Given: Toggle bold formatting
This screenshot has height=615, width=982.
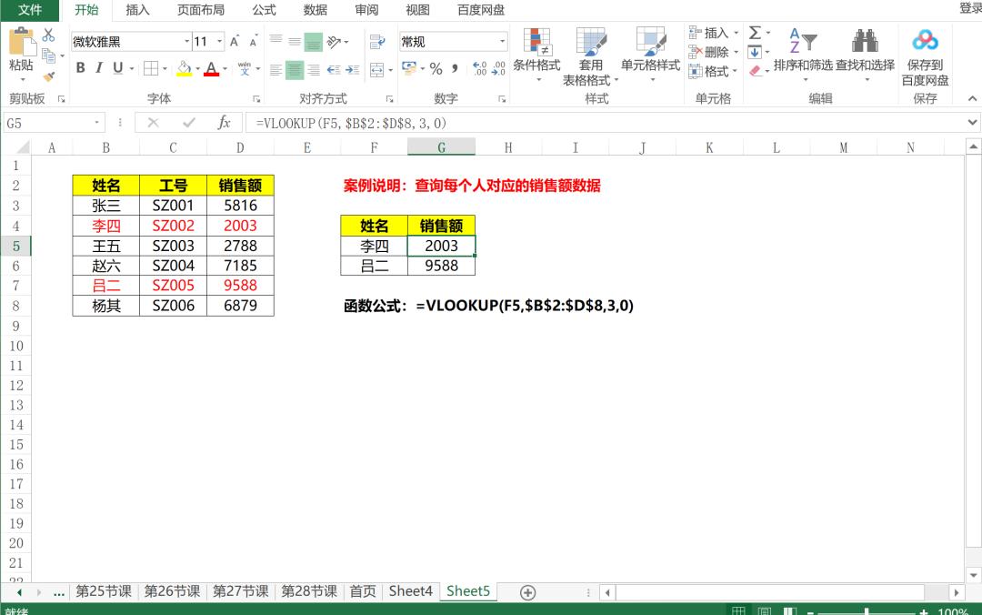Looking at the screenshot, I should (x=81, y=67).
